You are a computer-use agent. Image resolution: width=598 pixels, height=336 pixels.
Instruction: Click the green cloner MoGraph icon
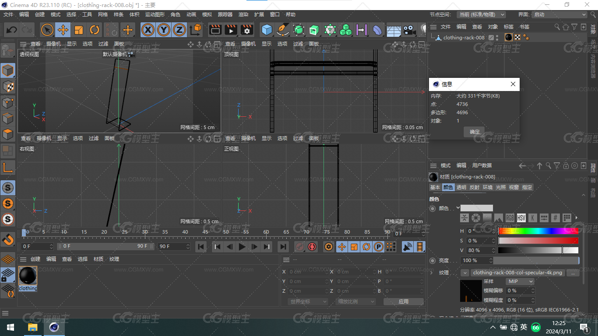346,30
